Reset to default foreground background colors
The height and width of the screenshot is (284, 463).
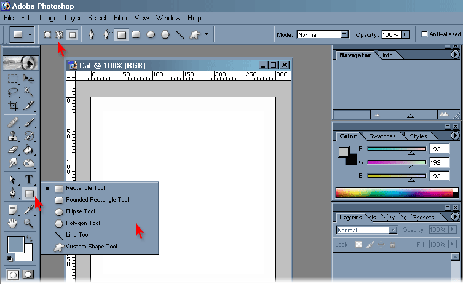[9, 259]
